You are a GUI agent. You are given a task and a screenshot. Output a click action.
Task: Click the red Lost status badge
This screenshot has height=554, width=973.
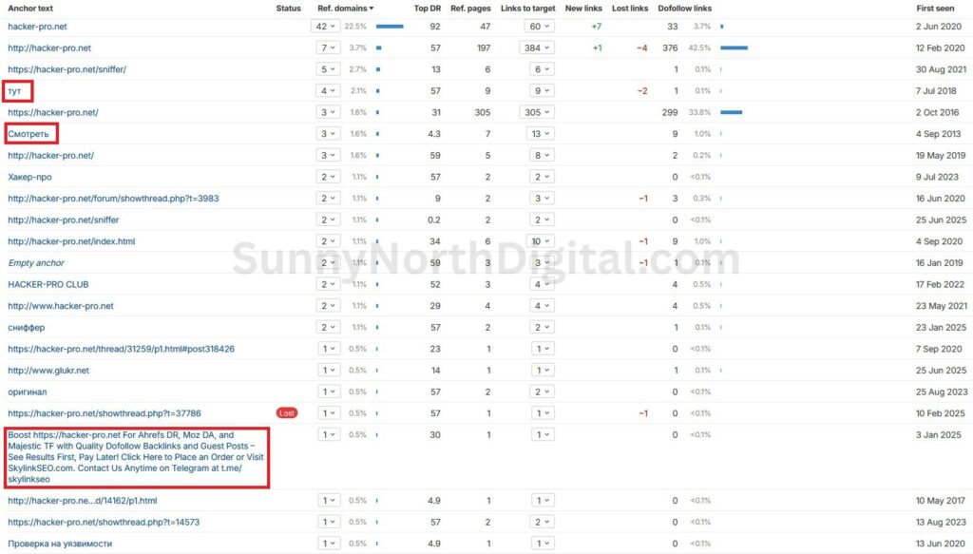click(287, 413)
